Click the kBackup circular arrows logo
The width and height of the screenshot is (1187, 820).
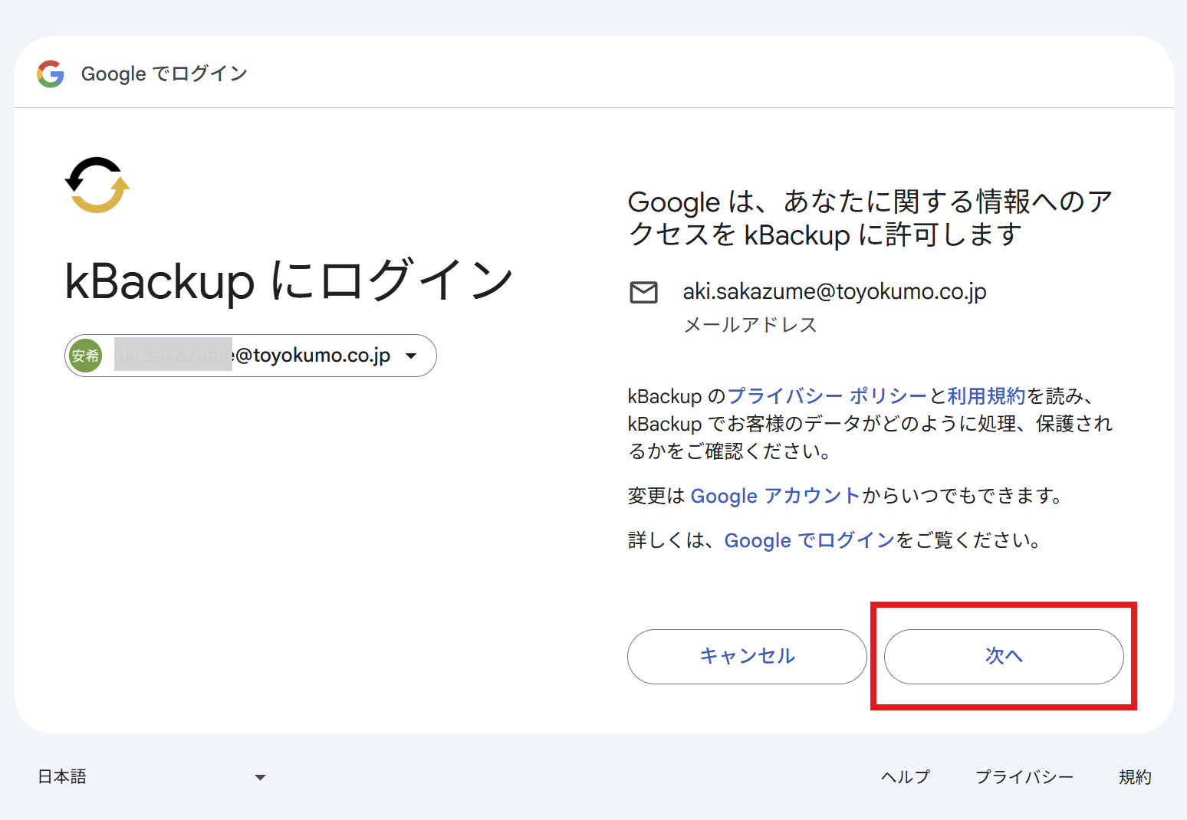pos(97,185)
